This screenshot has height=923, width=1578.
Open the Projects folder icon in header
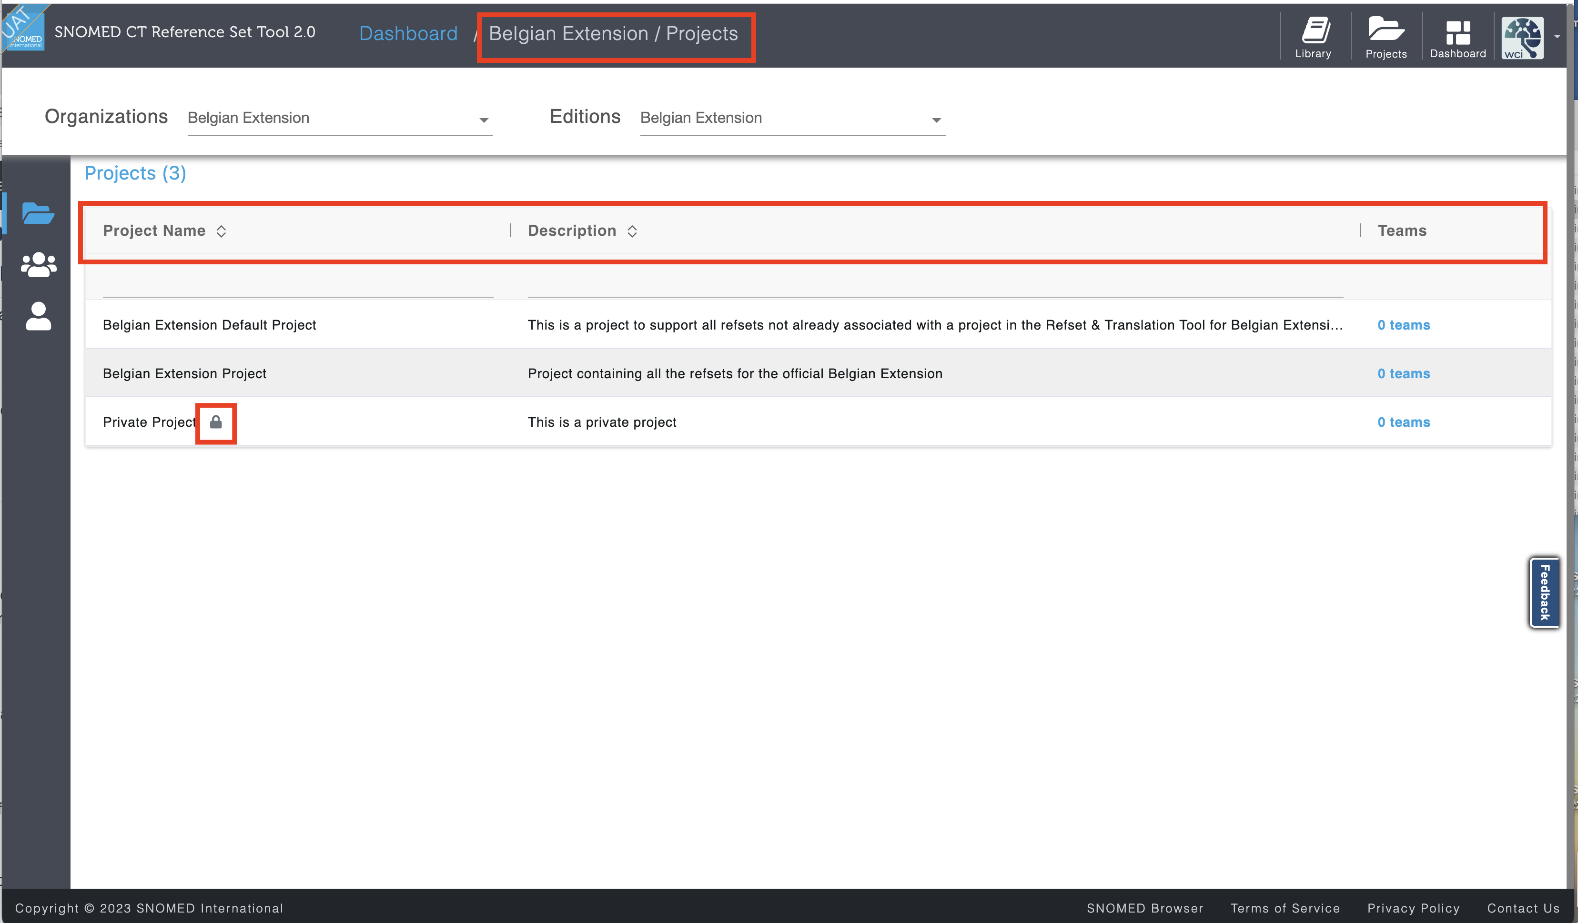[x=1386, y=38]
